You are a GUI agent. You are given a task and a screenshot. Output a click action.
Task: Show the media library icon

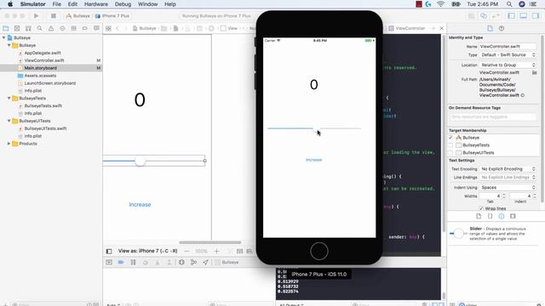click(x=513, y=216)
